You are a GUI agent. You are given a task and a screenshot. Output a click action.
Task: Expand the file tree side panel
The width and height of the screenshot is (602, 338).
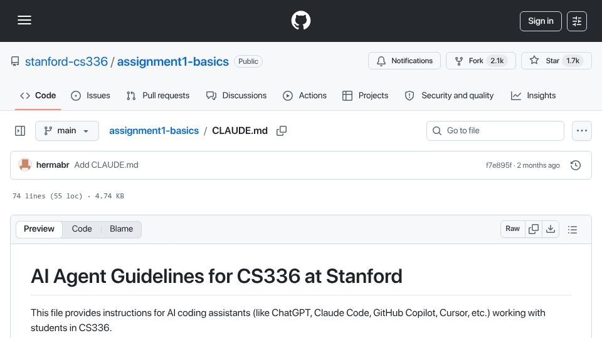[20, 131]
